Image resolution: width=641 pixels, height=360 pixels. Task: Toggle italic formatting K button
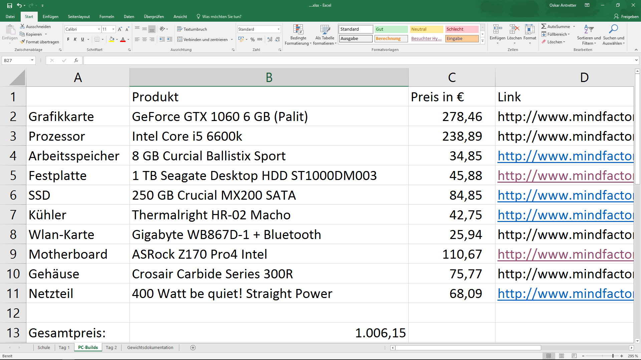75,39
